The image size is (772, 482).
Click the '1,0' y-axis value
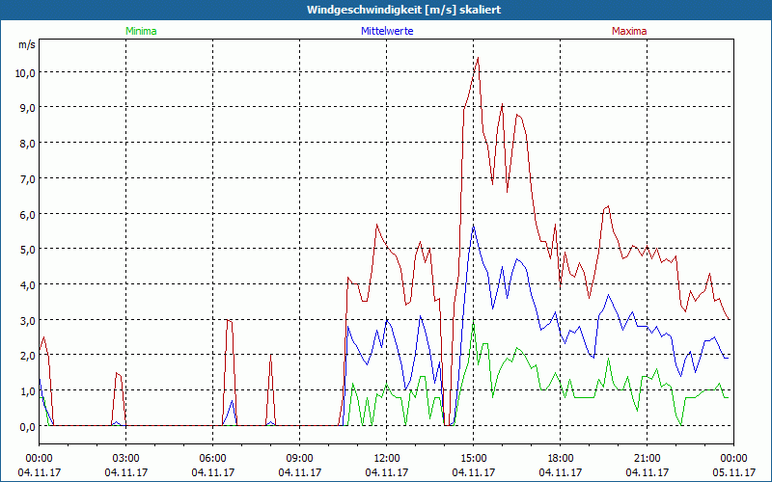27,391
